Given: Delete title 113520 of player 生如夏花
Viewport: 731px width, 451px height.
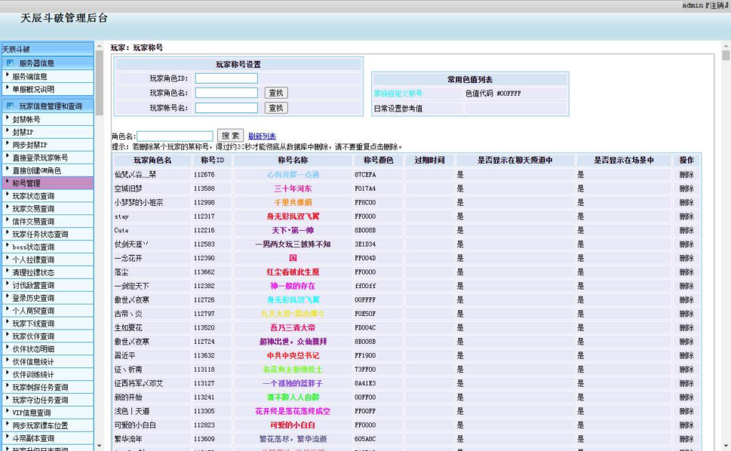Looking at the screenshot, I should tap(686, 328).
